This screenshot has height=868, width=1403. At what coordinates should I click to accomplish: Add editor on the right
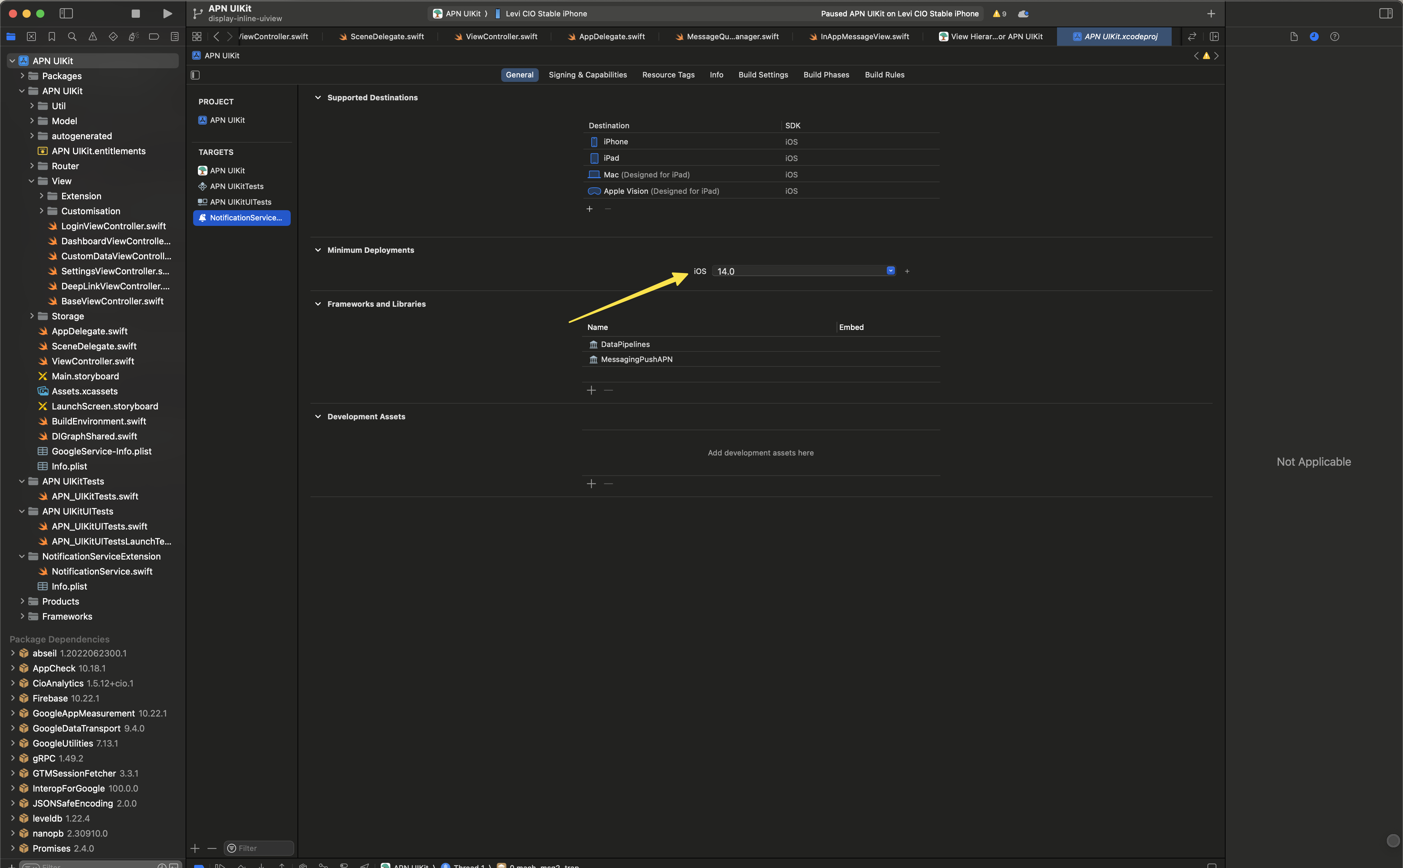(x=1214, y=36)
